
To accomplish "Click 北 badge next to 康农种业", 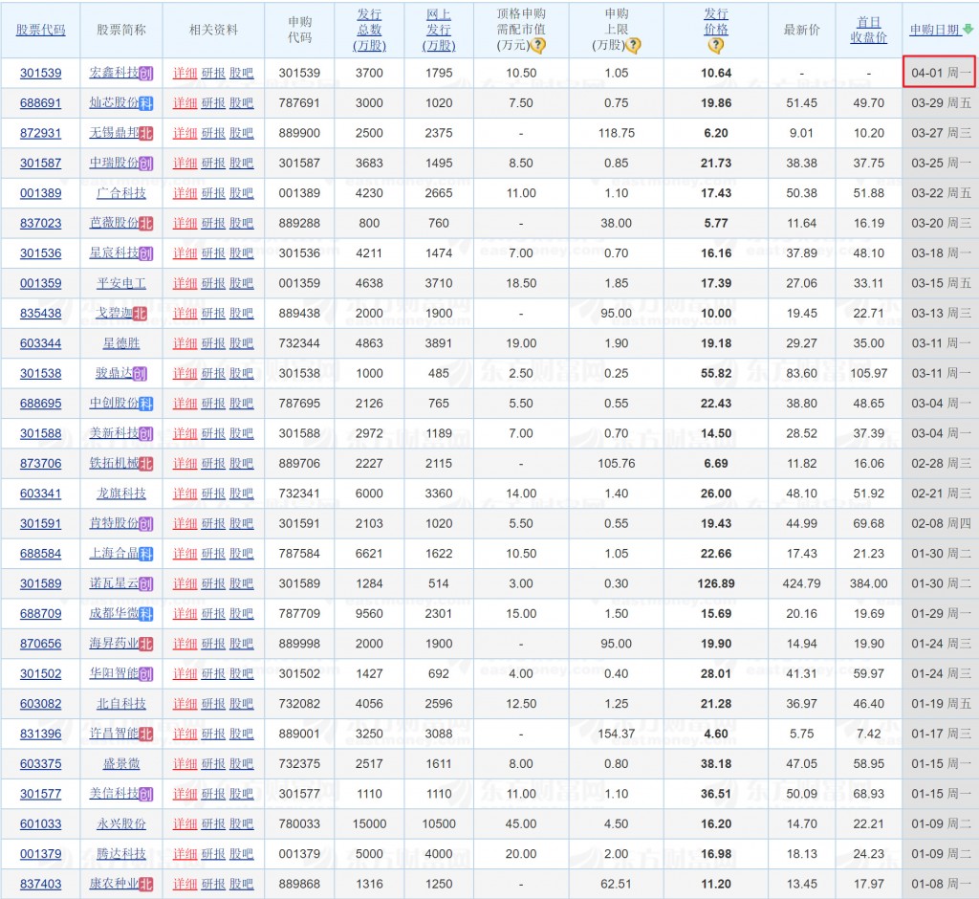I will [x=146, y=884].
